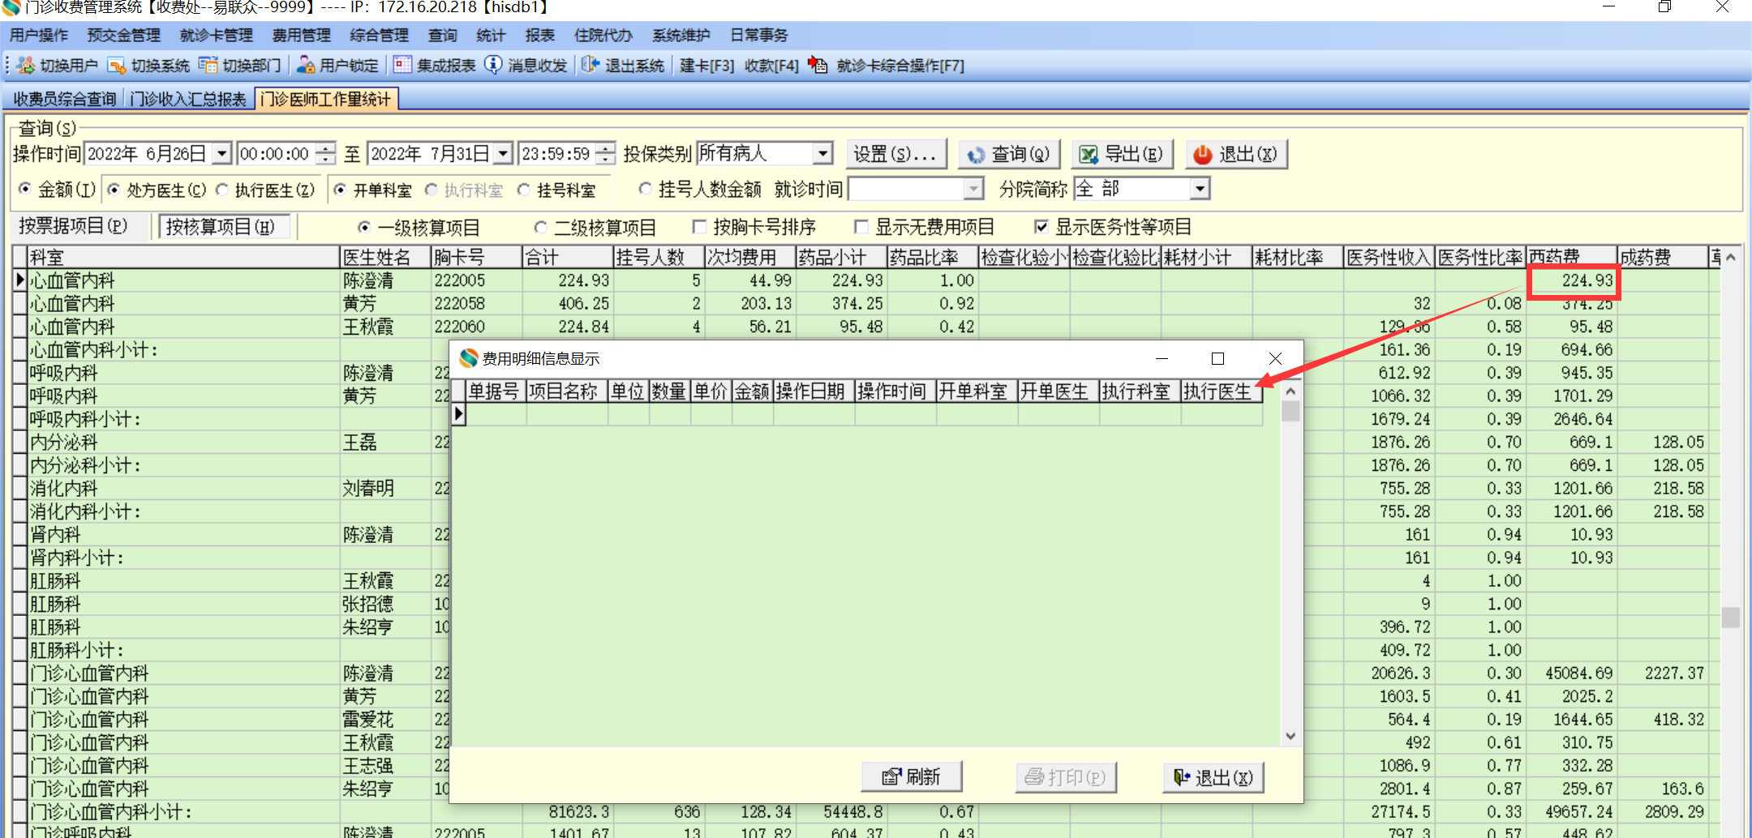Click 收款[F4] in the toolbar
This screenshot has width=1752, height=838.
point(771,66)
